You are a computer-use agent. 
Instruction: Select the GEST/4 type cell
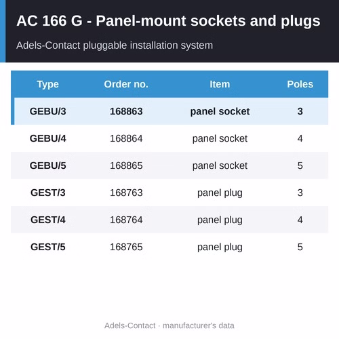[x=48, y=220]
